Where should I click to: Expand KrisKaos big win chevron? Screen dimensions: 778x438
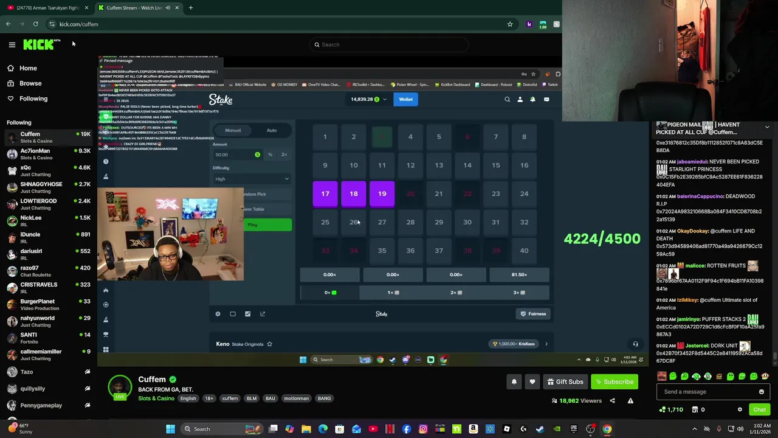tap(546, 344)
